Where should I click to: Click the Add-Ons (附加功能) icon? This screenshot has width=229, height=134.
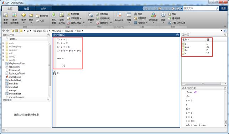pos(153,15)
